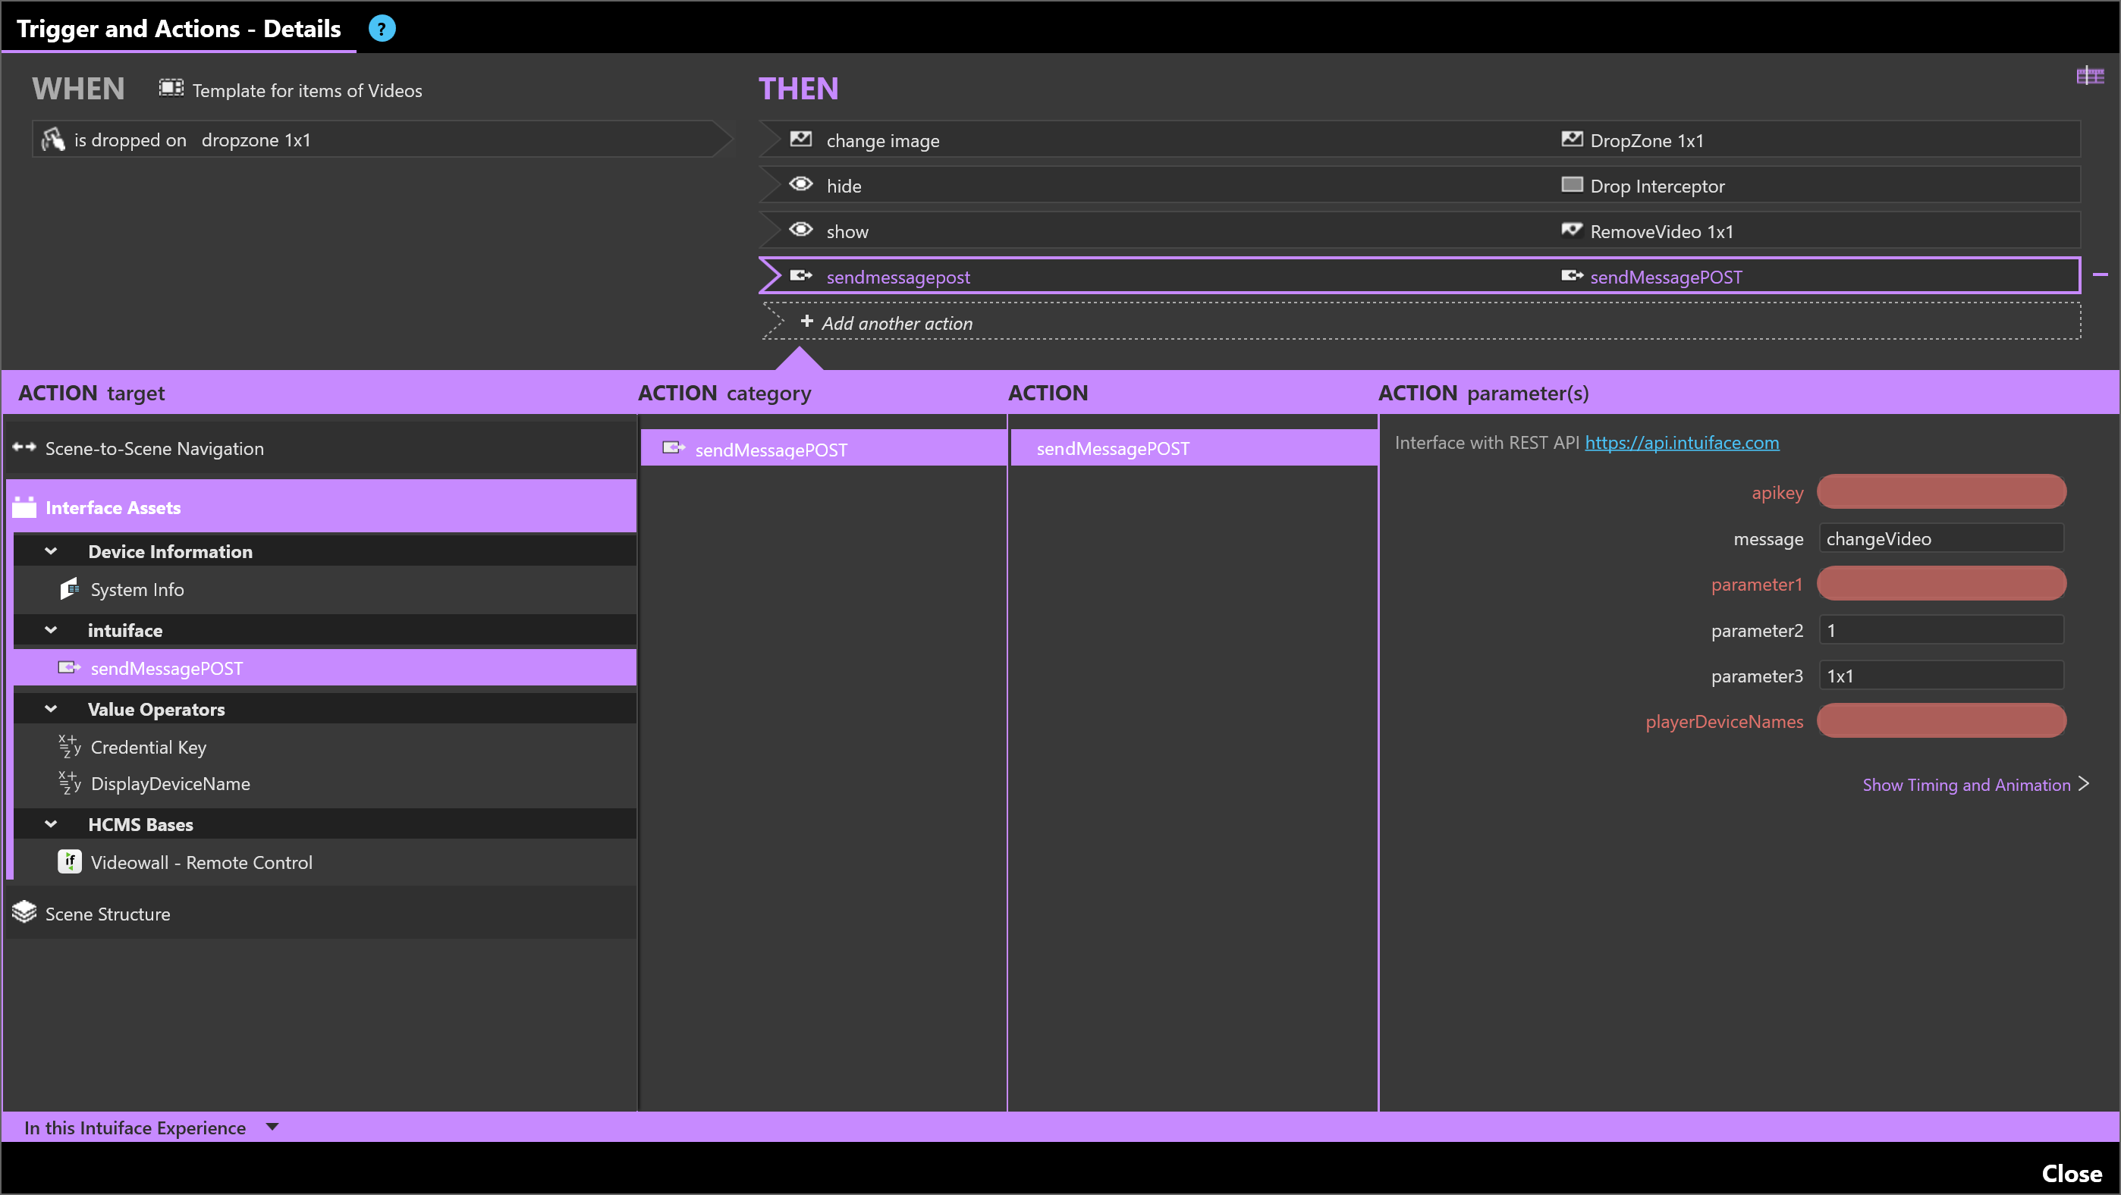
Task: Select sendMessagePOST under intuiface
Action: click(325, 668)
